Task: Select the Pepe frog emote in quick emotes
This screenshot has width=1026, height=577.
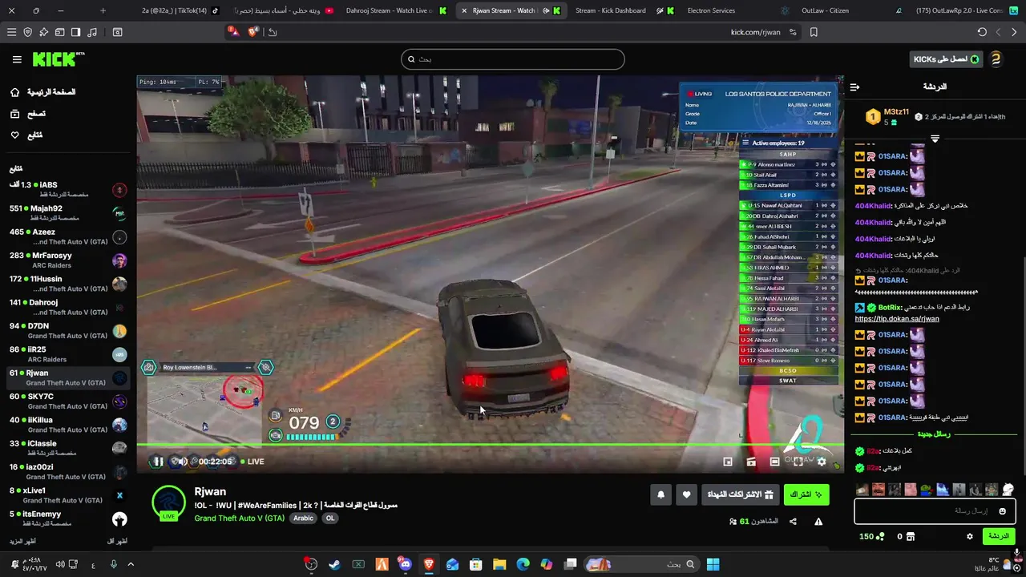Action: coord(927,490)
